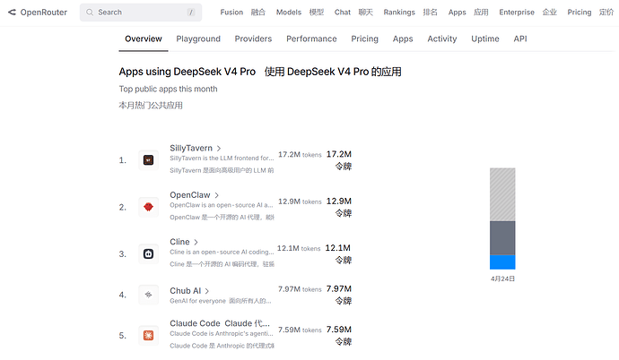Click the '7.97M tokens' value for Chub AI

(x=300, y=289)
